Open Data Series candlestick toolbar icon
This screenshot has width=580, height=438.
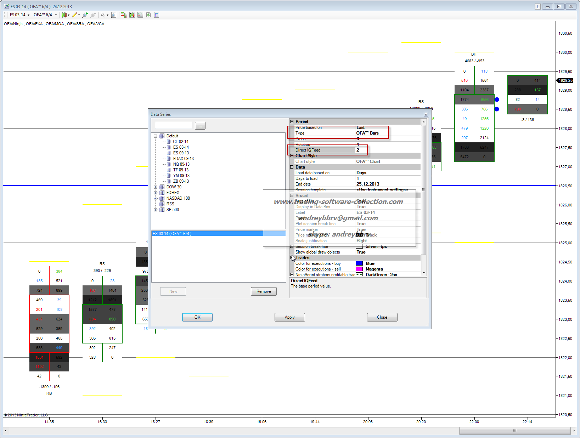click(x=132, y=15)
